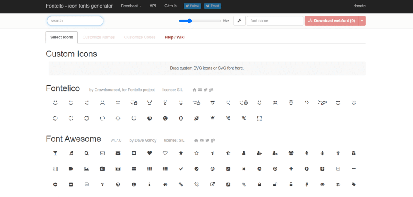This screenshot has height=197, width=413.
Task: Open the GitHub menu link
Action: click(x=170, y=6)
